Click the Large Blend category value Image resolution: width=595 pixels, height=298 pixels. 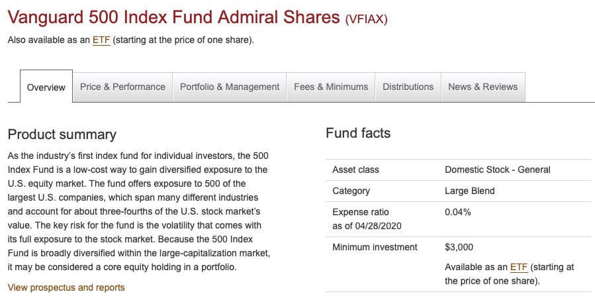coord(470,191)
